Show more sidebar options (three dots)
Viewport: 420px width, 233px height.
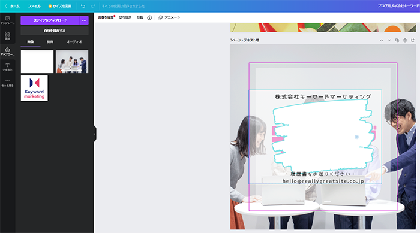tap(7, 83)
